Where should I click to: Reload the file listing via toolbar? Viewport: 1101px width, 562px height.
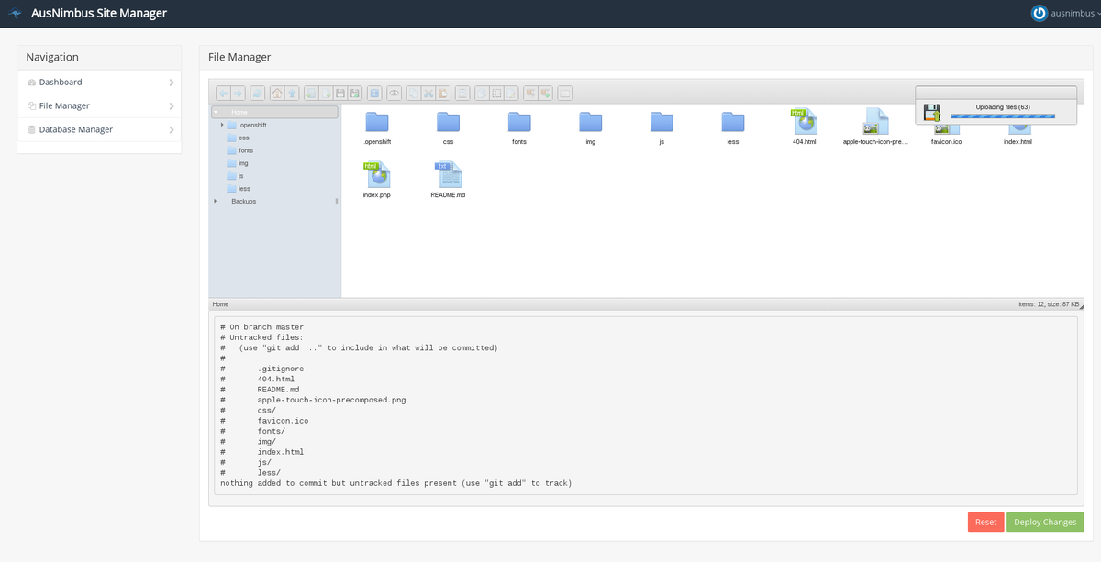tap(257, 93)
